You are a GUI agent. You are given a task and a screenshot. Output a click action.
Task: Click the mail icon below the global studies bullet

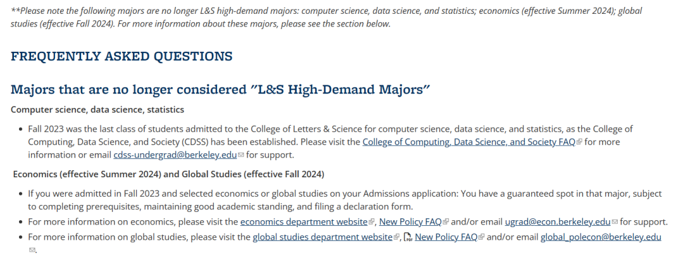pyautogui.click(x=32, y=250)
